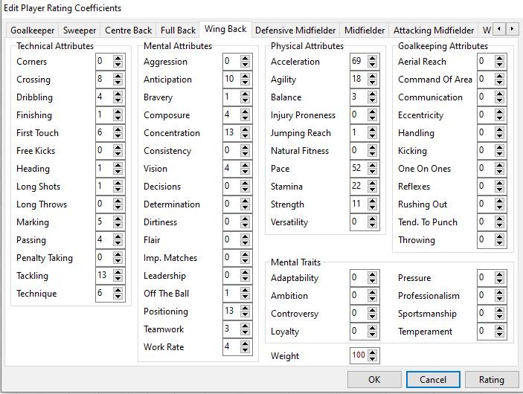Increase Composure using up arrow

click(x=246, y=112)
